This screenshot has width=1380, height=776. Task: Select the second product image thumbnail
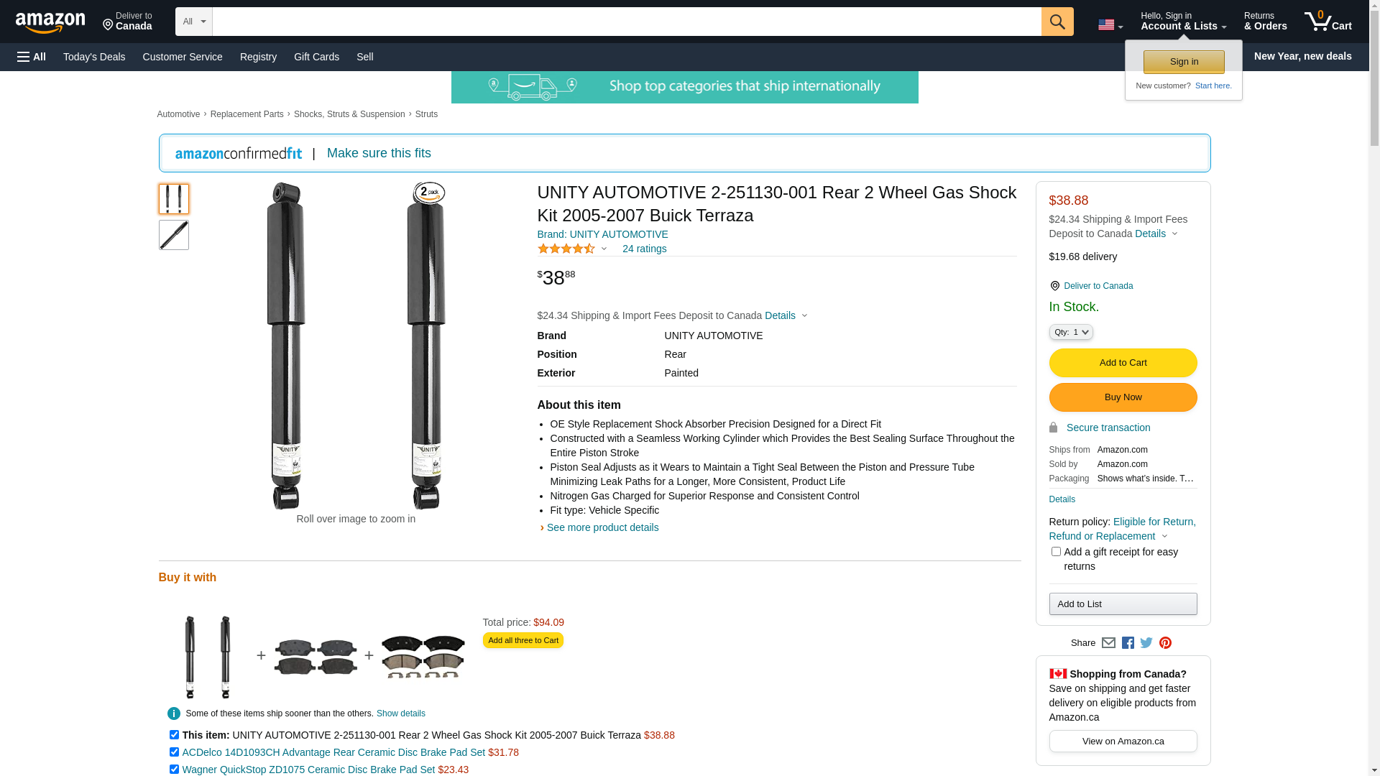click(x=174, y=235)
